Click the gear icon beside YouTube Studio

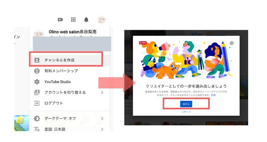point(37,82)
